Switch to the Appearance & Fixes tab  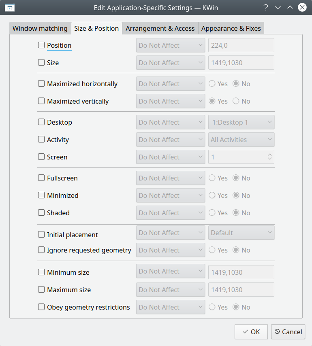coord(231,28)
